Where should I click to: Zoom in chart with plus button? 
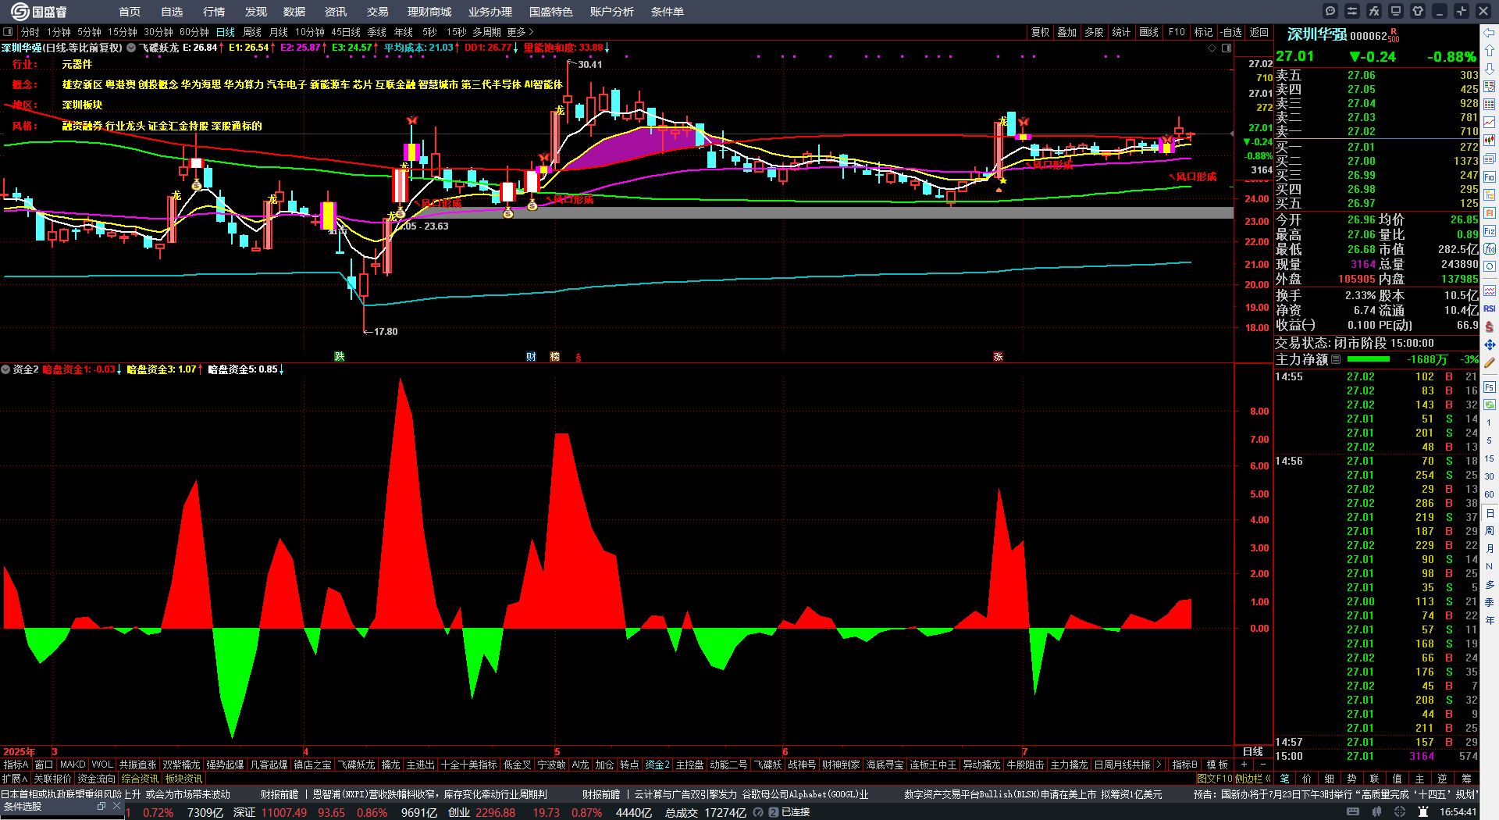click(1244, 765)
